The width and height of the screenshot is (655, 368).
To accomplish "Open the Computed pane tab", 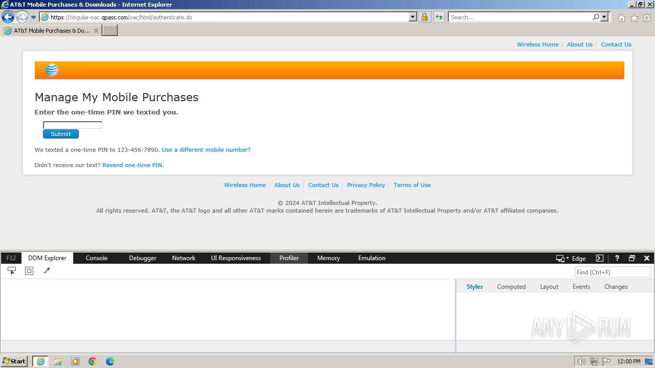I will (x=511, y=287).
